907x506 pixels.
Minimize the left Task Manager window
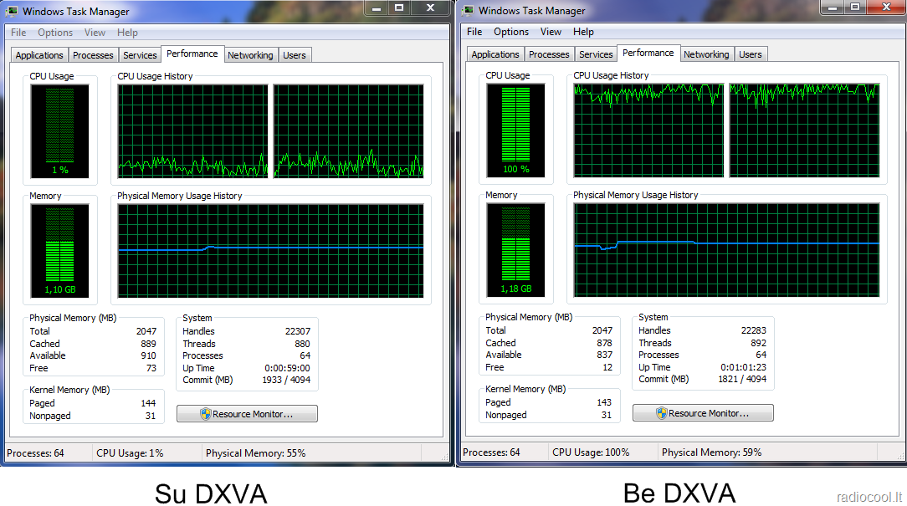[376, 8]
